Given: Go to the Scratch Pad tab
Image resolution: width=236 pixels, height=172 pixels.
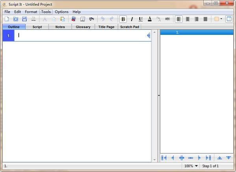Looking at the screenshot, I should click(130, 27).
